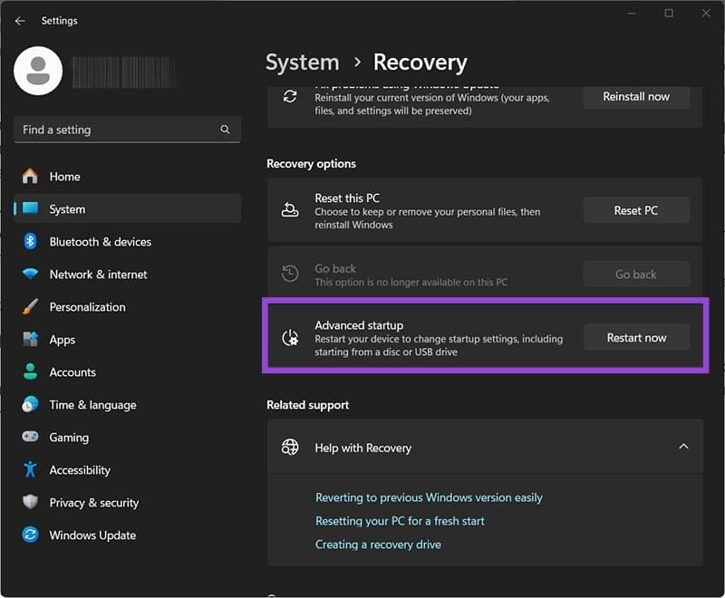This screenshot has width=725, height=598.
Task: Click the Reinstall now button
Action: 635,96
